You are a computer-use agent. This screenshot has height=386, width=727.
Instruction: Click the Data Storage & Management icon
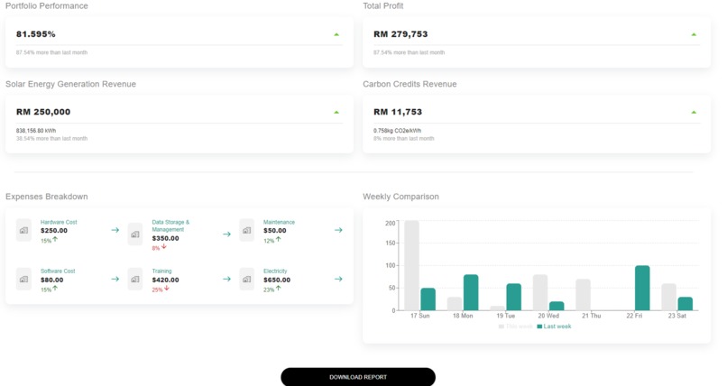135,234
